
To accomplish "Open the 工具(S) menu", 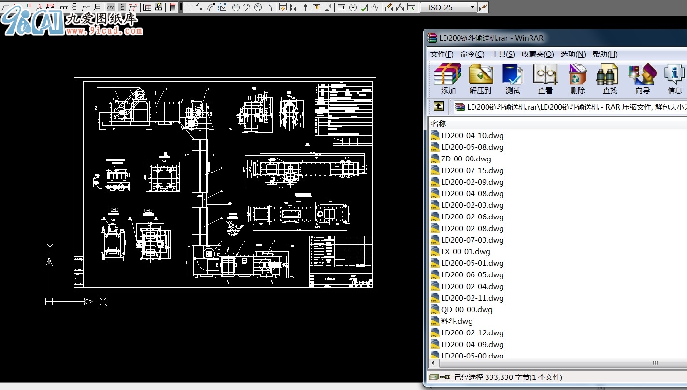I will 503,54.
